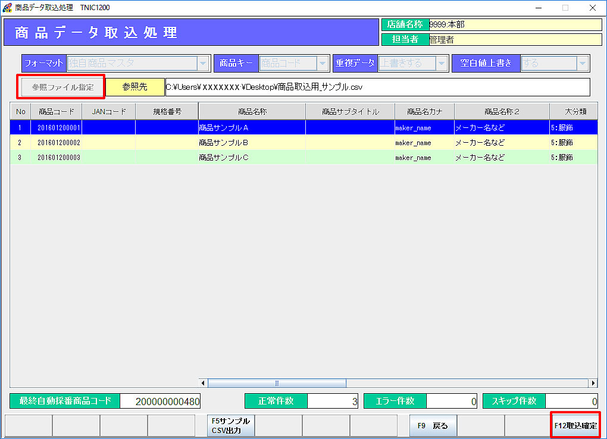
Task: Expand the 商品キー dropdown
Action: click(323, 63)
